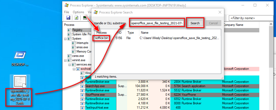
Task: Click the wininit.exe process icon
Action: click(70, 60)
